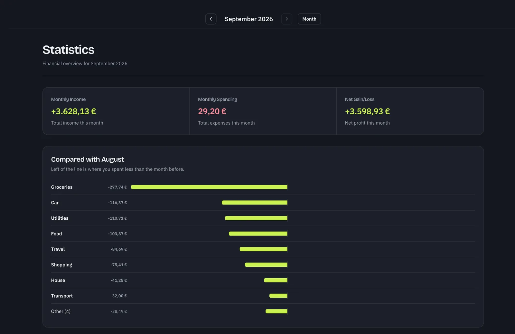
Task: Click the -84,69 € Travel value
Action: click(x=118, y=249)
